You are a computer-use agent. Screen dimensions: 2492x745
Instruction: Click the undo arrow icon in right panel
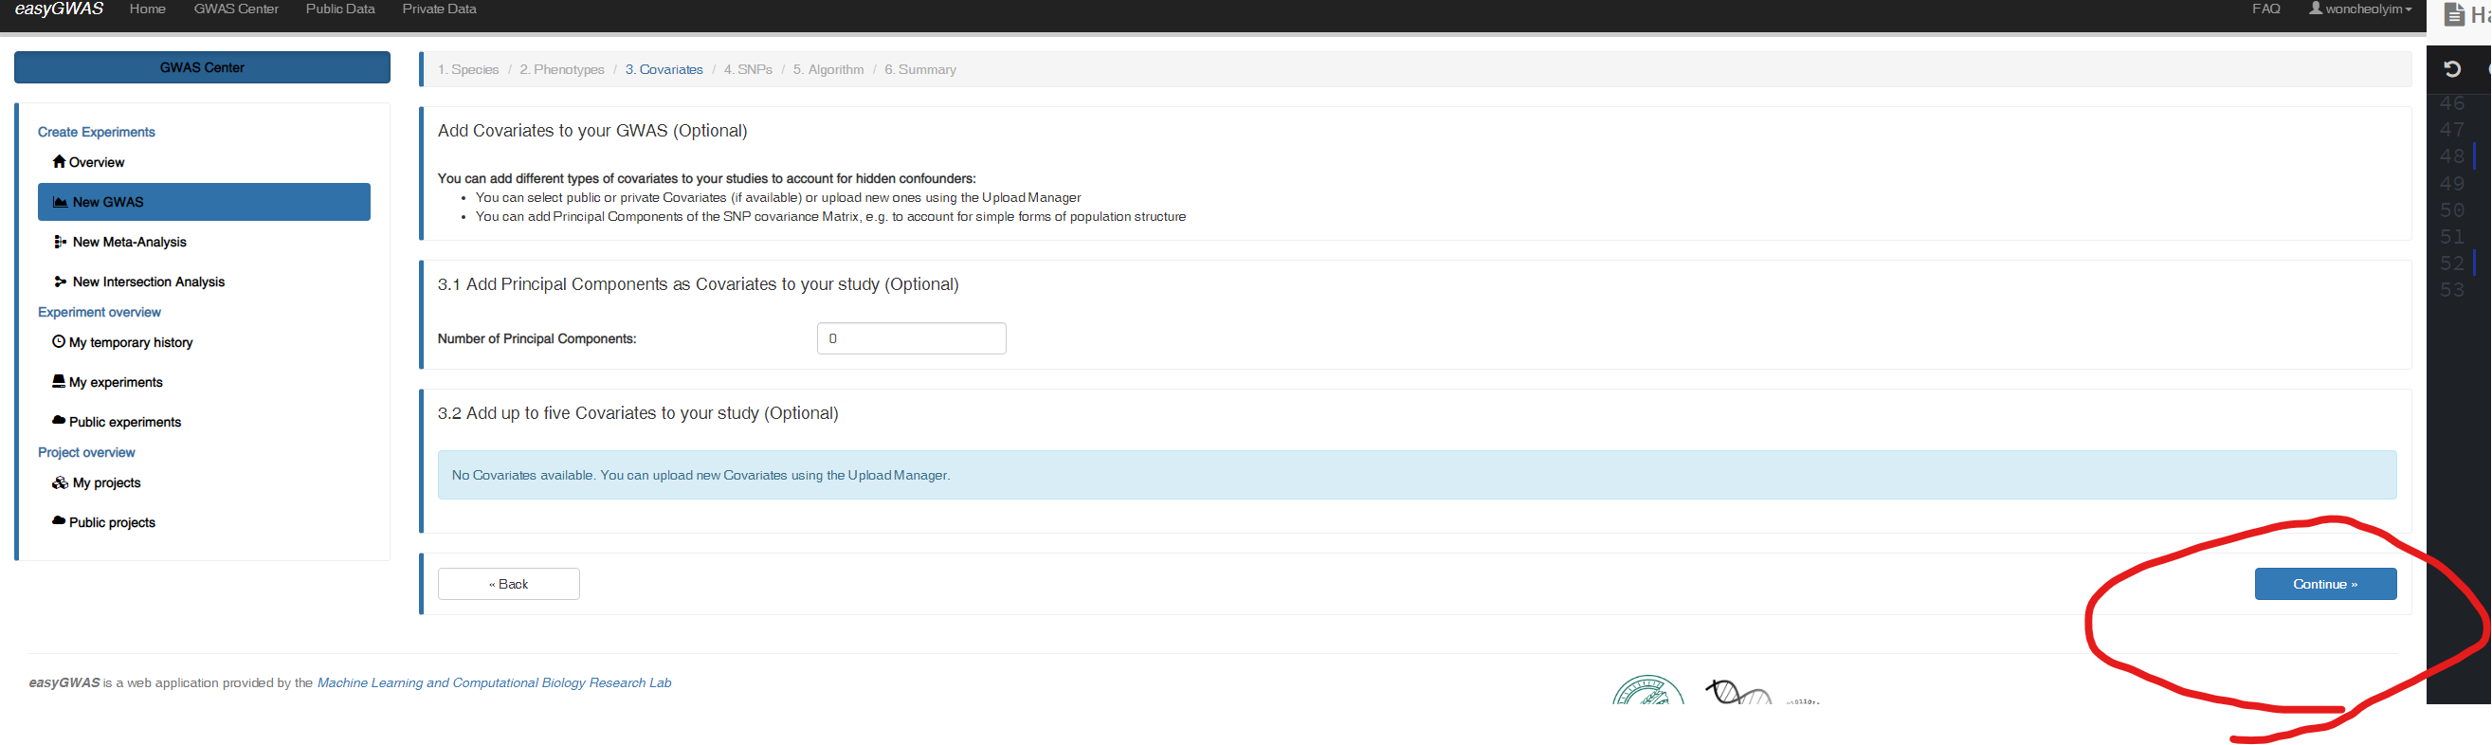pos(2451,68)
